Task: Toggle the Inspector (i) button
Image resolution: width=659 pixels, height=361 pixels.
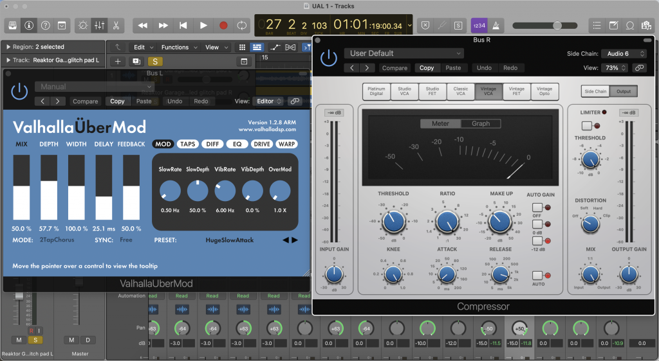Action: click(x=29, y=26)
